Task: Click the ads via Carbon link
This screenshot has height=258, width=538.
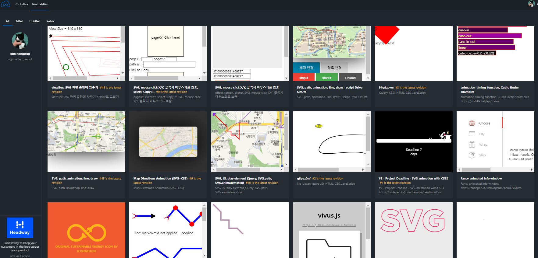Action: pyautogui.click(x=20, y=256)
